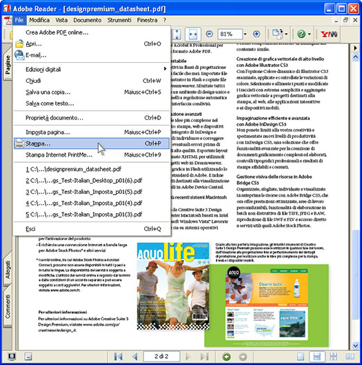Click the 81% zoom field
362x365 pixels.
pyautogui.click(x=230, y=34)
